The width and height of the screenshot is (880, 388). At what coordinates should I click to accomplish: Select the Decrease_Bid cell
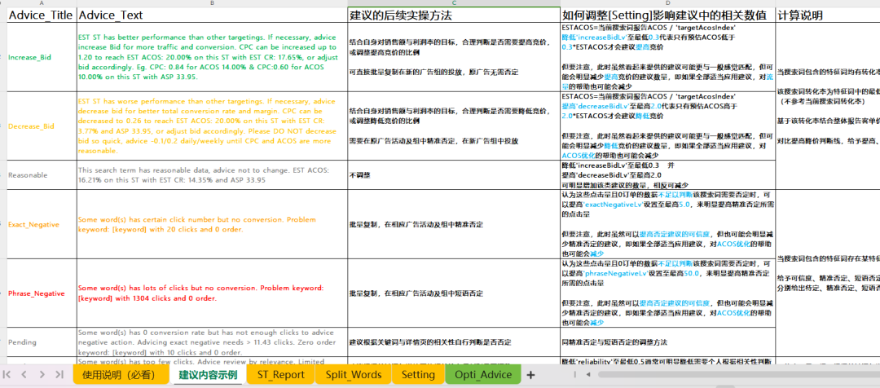click(x=42, y=126)
